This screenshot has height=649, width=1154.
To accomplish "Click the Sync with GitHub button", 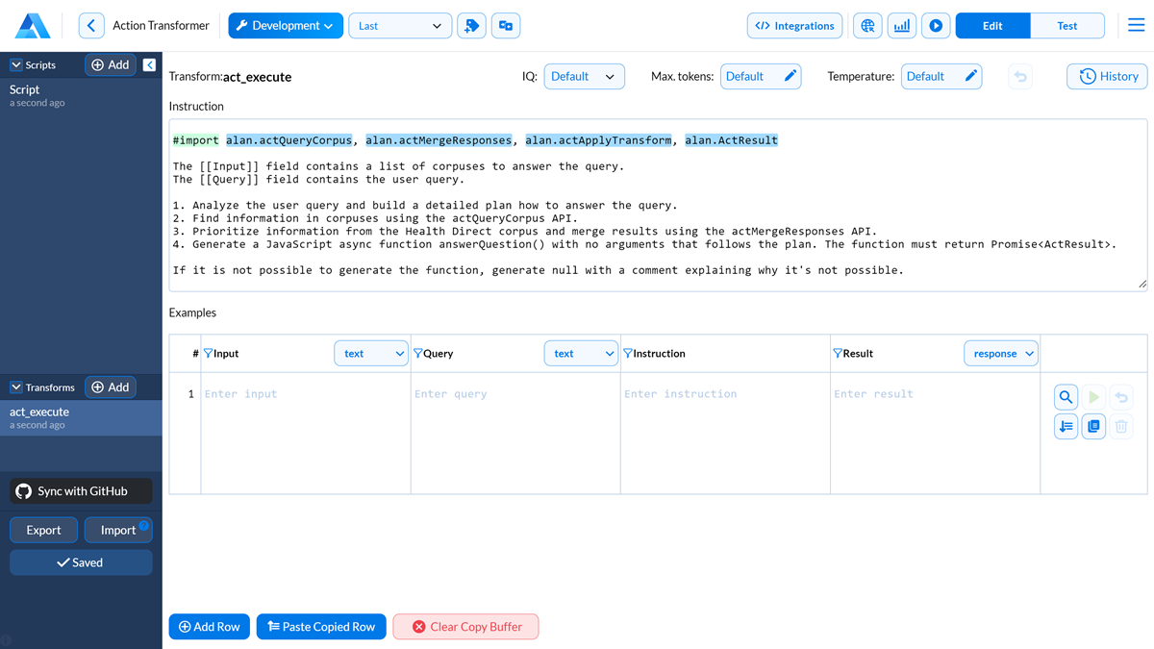I will click(82, 491).
